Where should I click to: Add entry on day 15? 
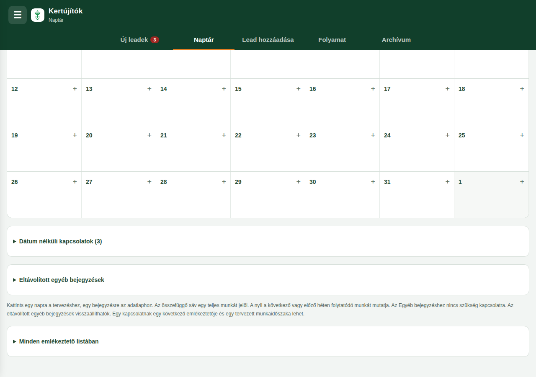point(299,89)
